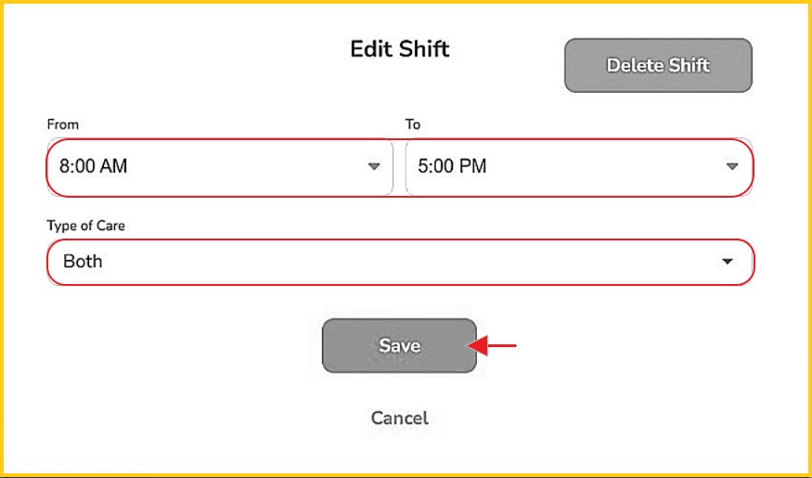
Task: Click the empty area inside the To time box
Action: (x=603, y=167)
